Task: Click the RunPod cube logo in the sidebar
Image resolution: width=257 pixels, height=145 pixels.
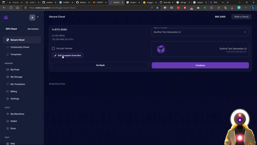Action: [6, 17]
